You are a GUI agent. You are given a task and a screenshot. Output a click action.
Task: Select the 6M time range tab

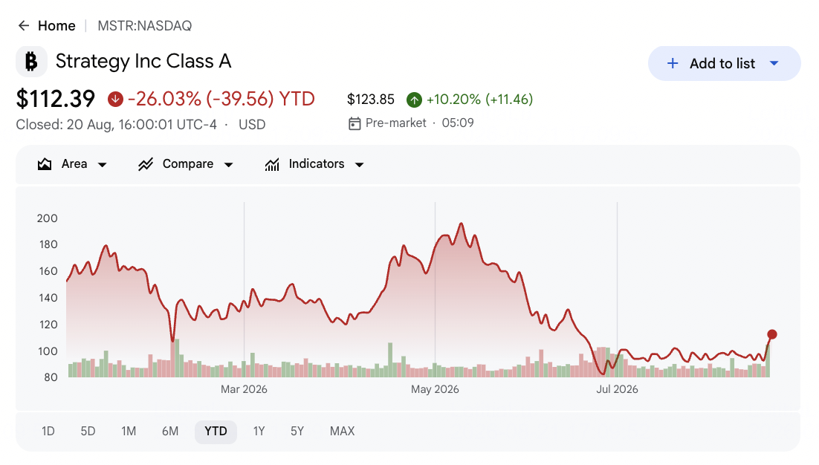click(170, 432)
